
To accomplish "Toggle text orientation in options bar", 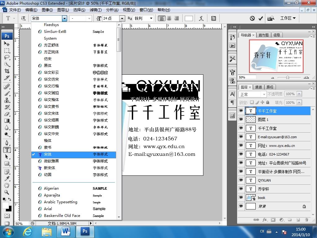I will click(x=24, y=18).
